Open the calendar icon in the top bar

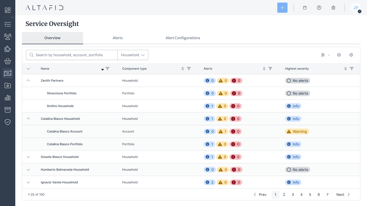[305, 8]
